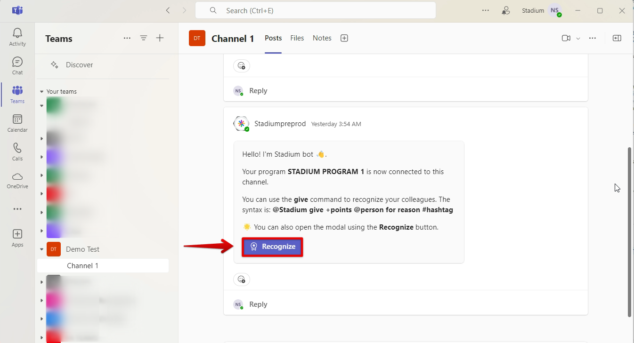Open OneDrive from the sidebar

click(17, 180)
